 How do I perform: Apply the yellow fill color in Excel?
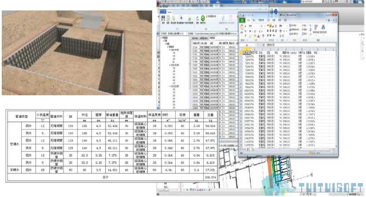point(255,36)
